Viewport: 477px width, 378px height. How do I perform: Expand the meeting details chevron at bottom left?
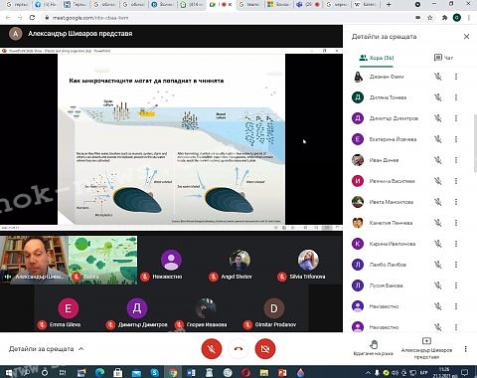coord(81,348)
